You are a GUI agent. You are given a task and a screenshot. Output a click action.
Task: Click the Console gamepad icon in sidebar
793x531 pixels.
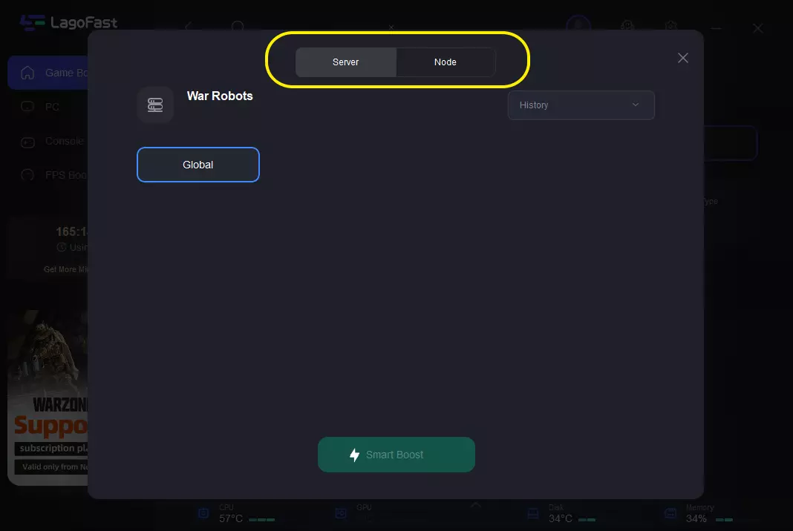coord(27,142)
